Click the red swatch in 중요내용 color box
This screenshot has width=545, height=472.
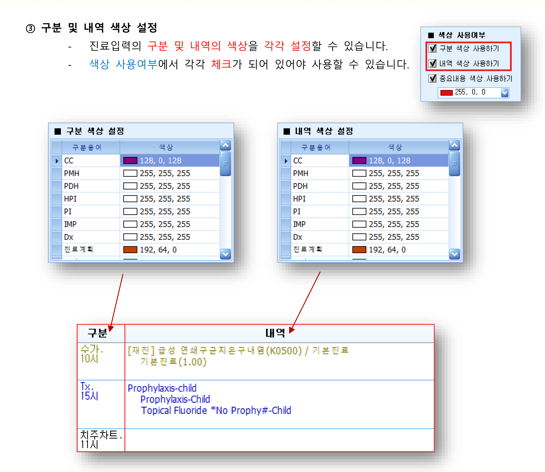coord(446,93)
